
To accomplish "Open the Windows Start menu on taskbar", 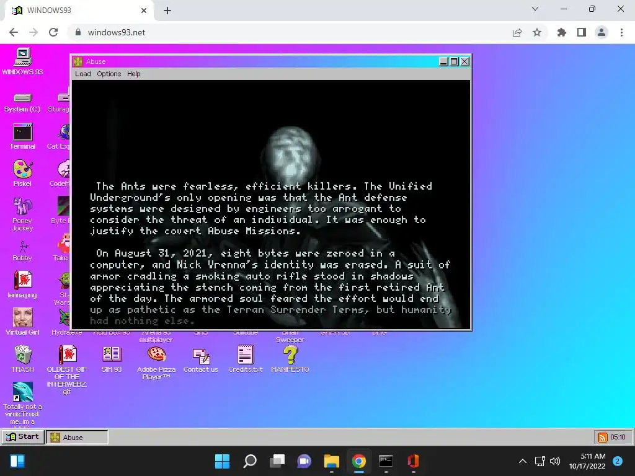I will point(222,461).
